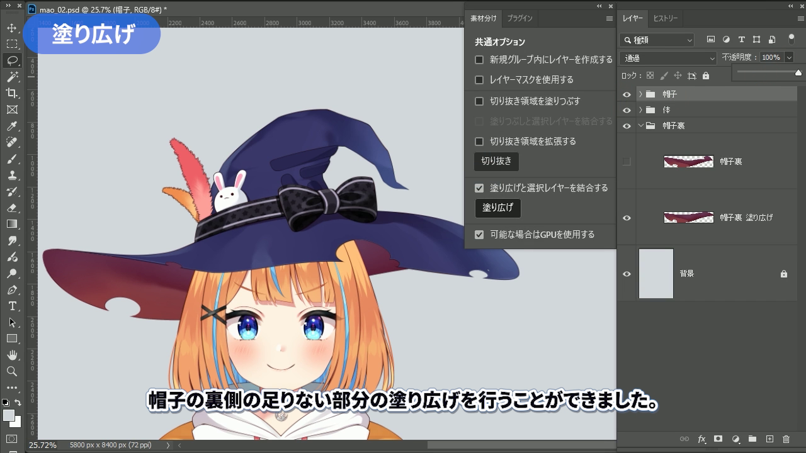
Task: Collapse the 帽子裏 layer group
Action: click(640, 126)
